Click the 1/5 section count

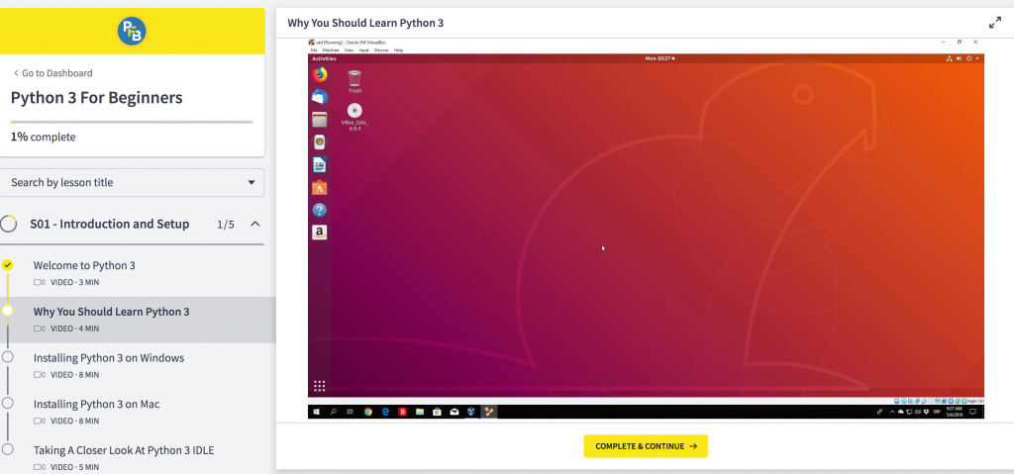point(226,225)
